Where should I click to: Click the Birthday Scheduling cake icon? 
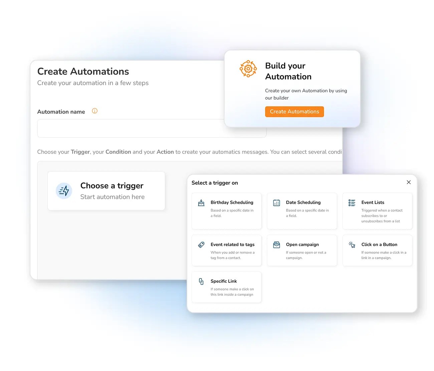click(x=201, y=203)
